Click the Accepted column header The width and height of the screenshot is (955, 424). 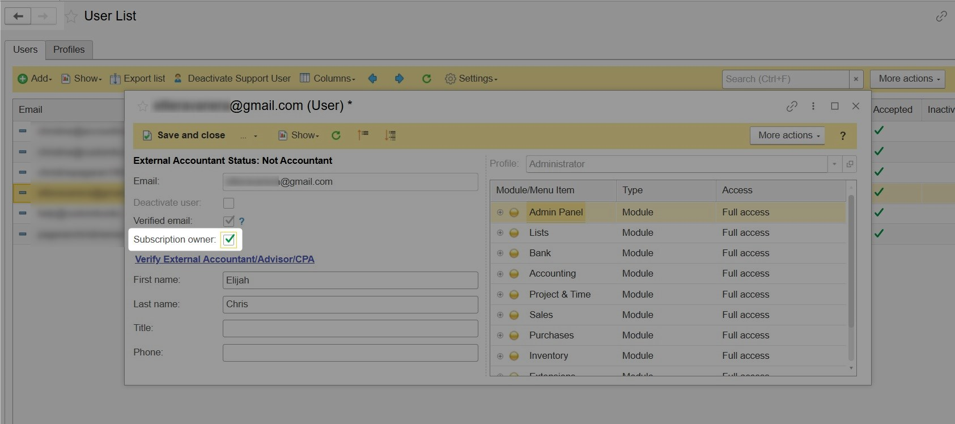pos(893,110)
